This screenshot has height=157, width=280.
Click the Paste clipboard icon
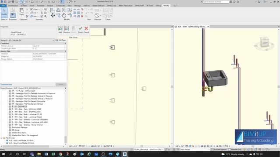[21, 11]
